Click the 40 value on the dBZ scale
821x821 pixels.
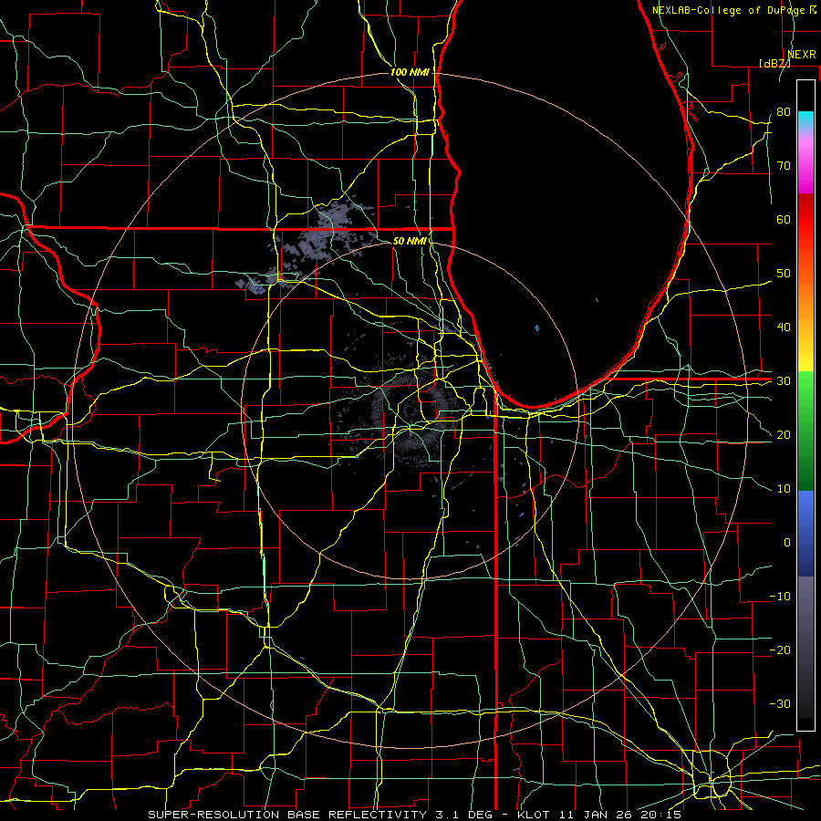point(784,327)
